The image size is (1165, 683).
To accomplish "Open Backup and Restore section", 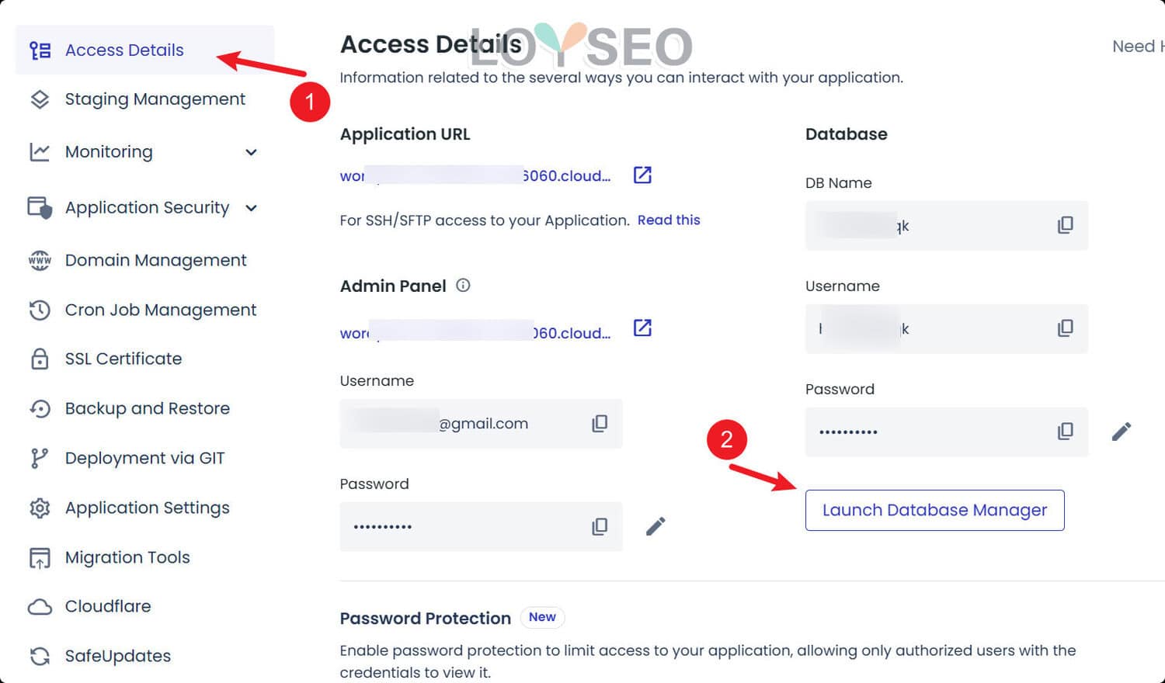I will [x=147, y=409].
